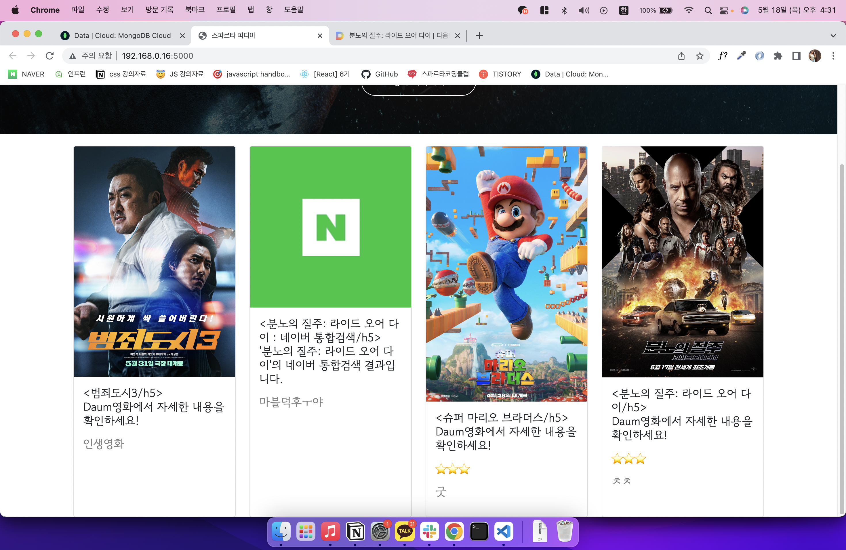
Task: Open KakaoTalk from the Dock
Action: [x=405, y=532]
